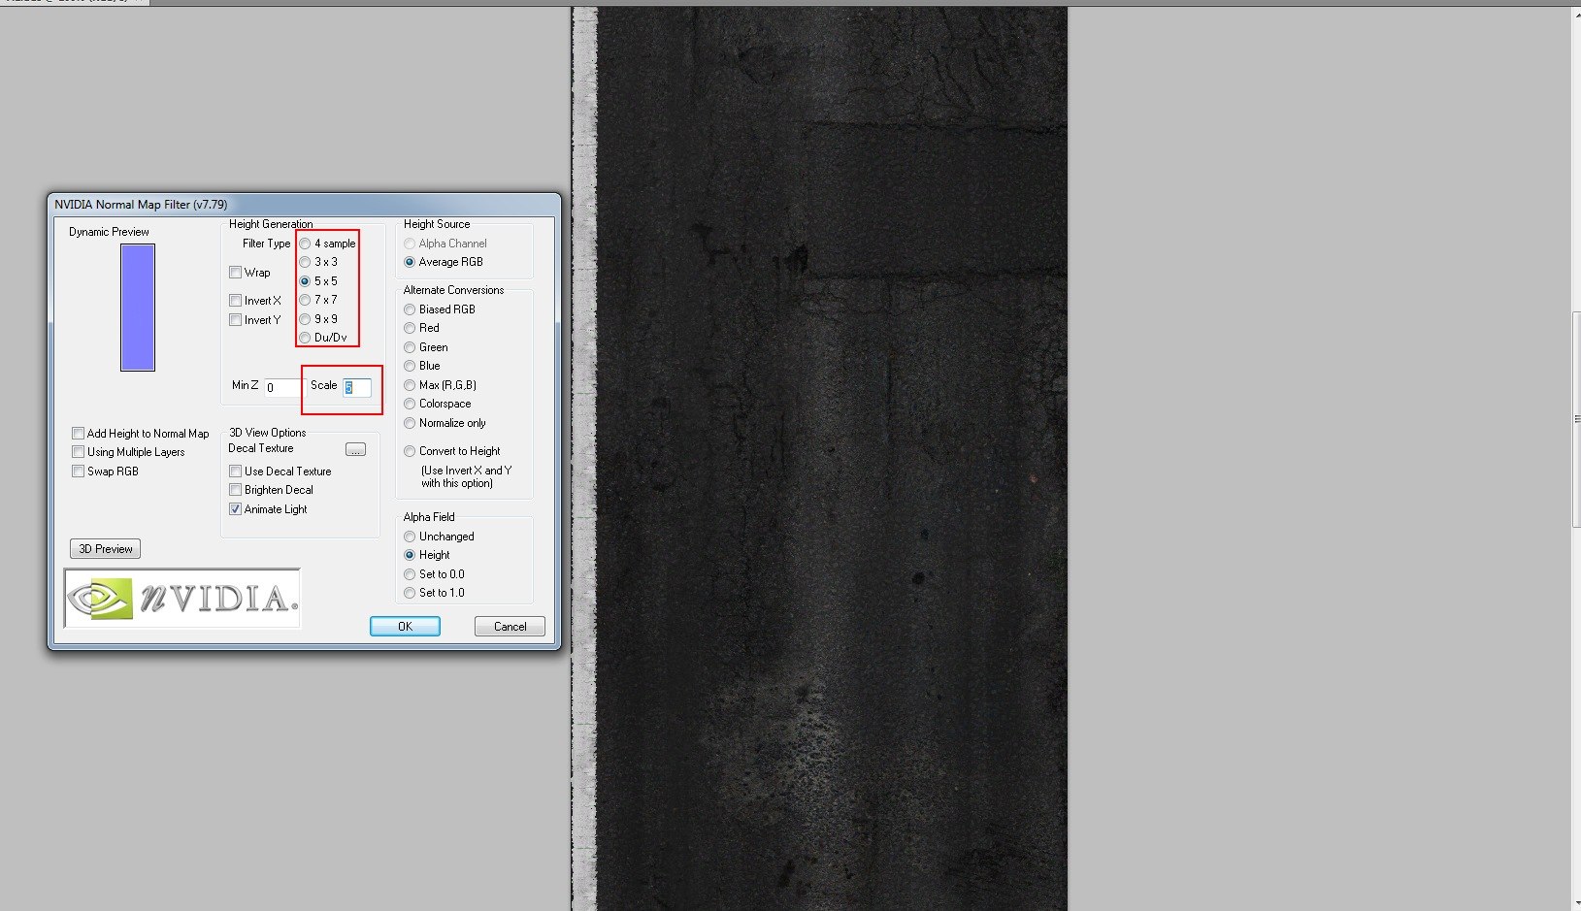
Task: Open Decal Texture browse button
Action: pos(355,449)
